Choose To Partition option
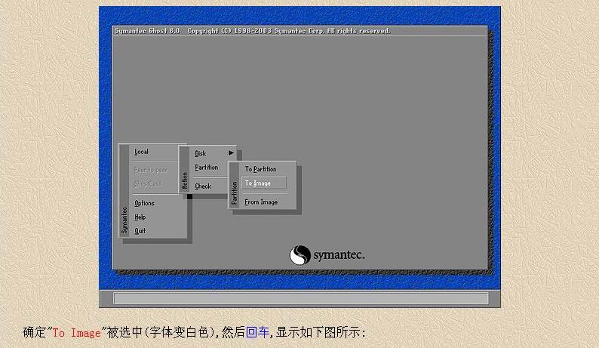This screenshot has height=348, width=599. pyautogui.click(x=260, y=169)
